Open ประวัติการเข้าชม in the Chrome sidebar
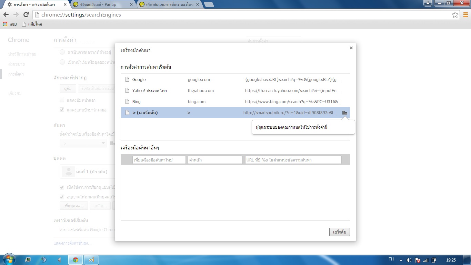The width and height of the screenshot is (471, 265). pos(22,54)
